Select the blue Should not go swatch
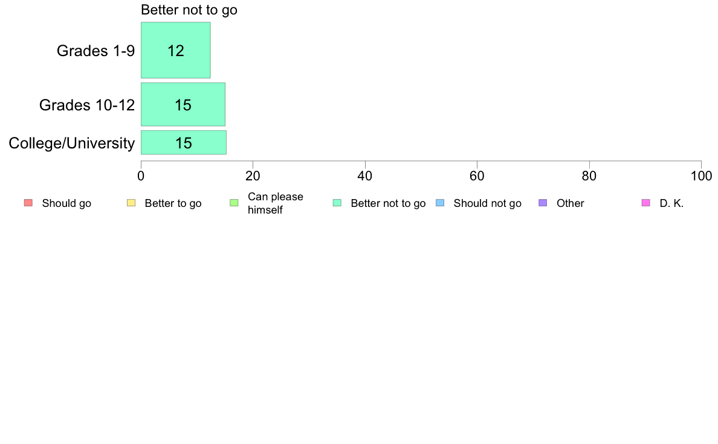 point(440,203)
